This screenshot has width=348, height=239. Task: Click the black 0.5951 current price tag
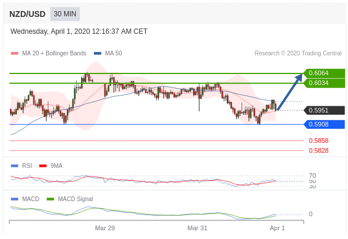click(324, 110)
